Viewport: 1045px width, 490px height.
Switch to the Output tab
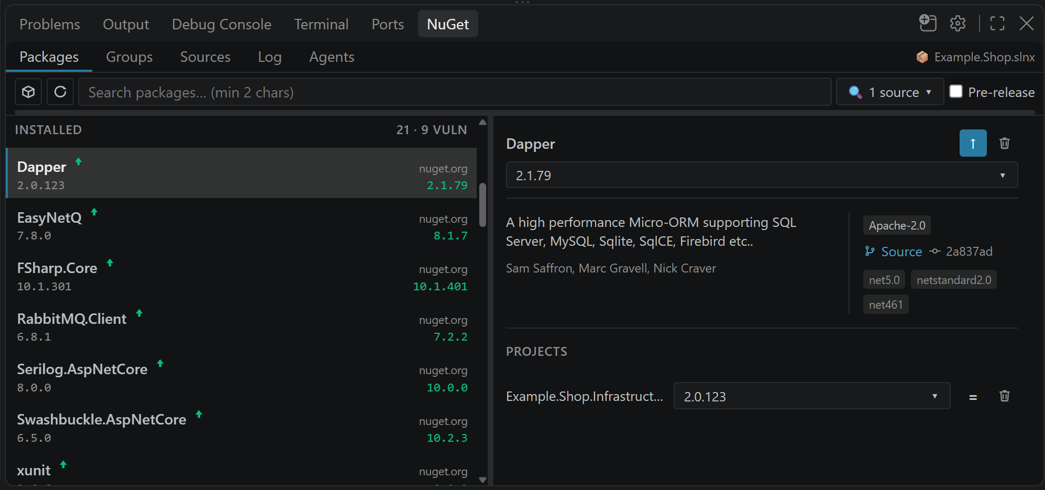(x=126, y=24)
